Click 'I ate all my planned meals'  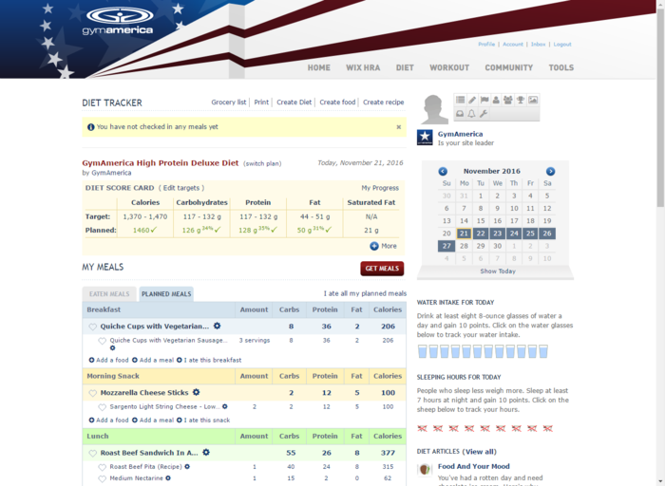365,293
